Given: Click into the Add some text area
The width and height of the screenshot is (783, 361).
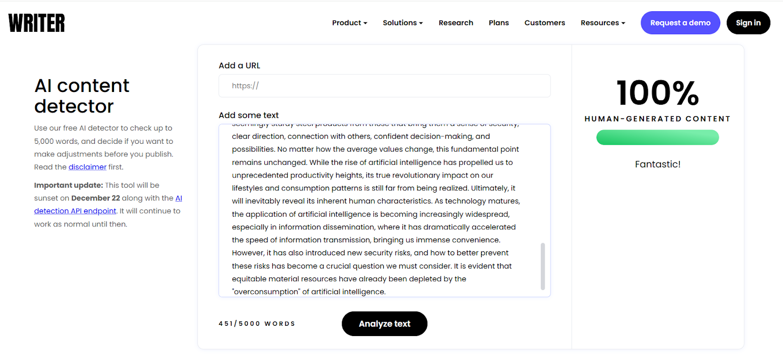Looking at the screenshot, I should tap(385, 210).
